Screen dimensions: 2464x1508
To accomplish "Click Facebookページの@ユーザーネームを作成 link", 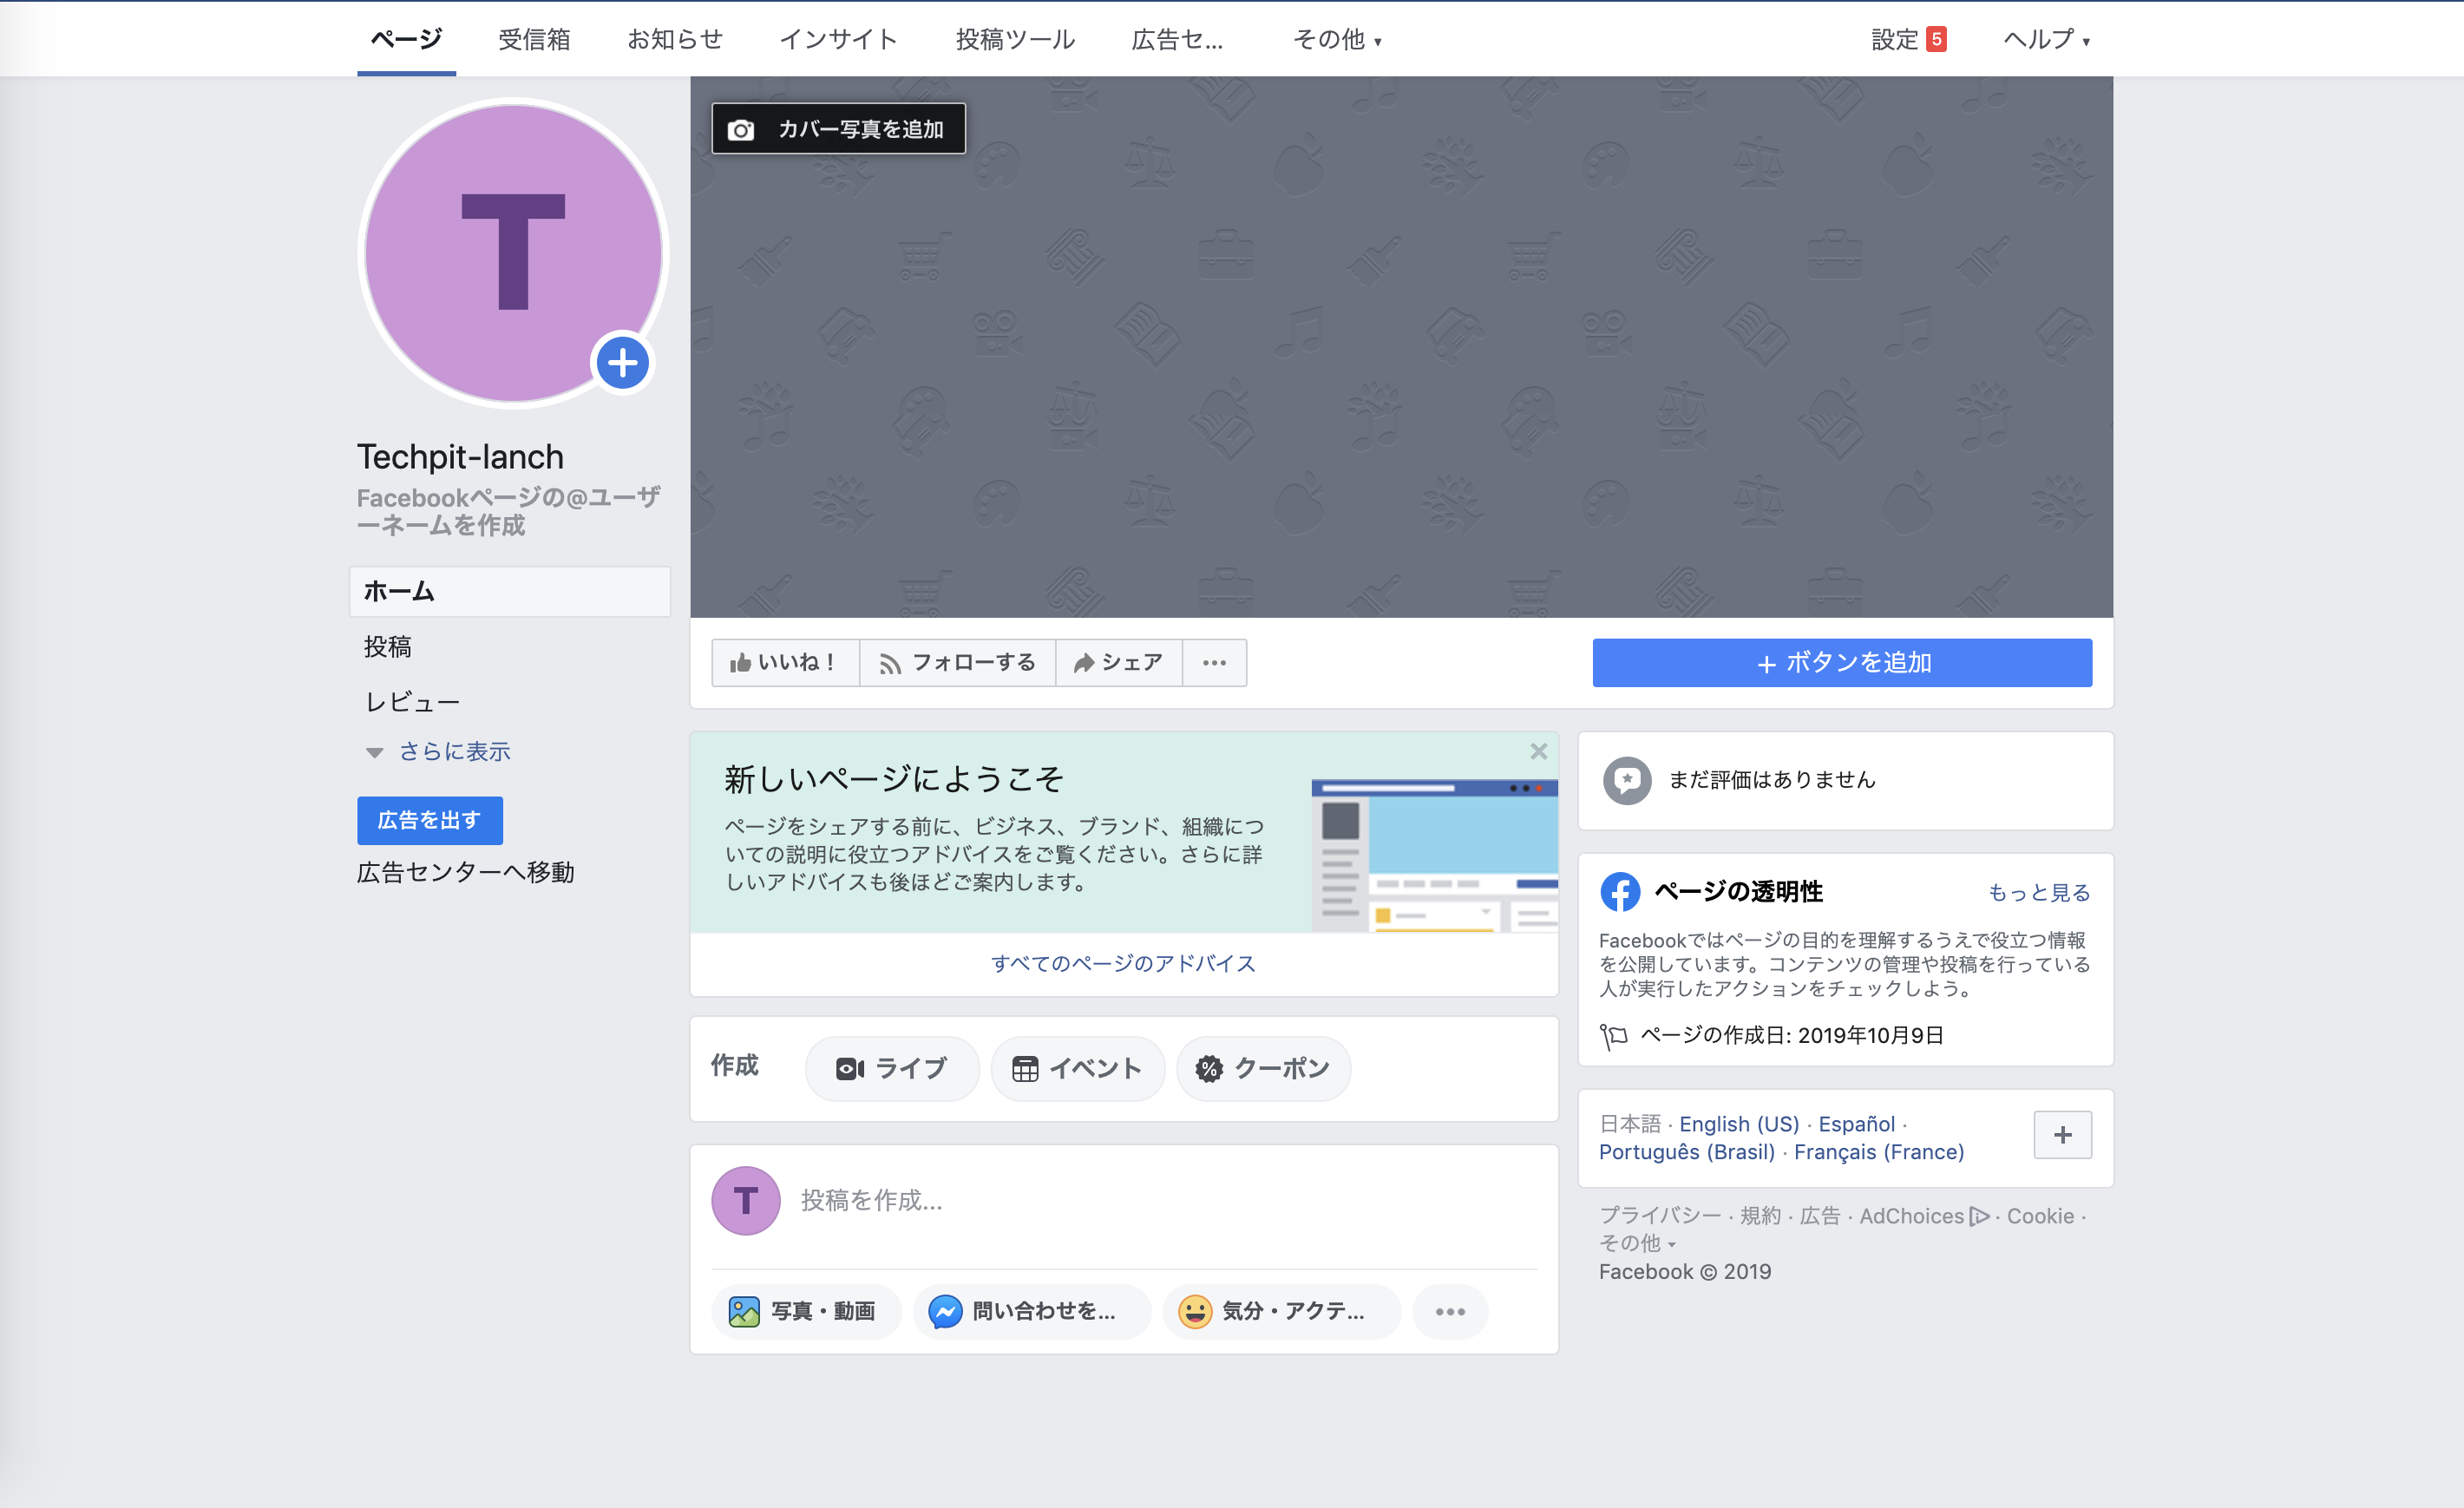I will tap(508, 511).
